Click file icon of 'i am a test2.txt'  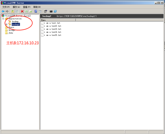tap(42, 26)
